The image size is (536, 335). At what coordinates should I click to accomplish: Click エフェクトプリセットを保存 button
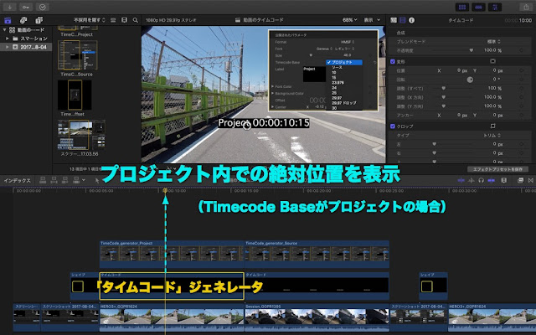pos(497,169)
